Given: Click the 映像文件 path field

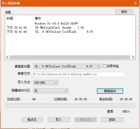Looking at the screenshot, I should (79, 74).
